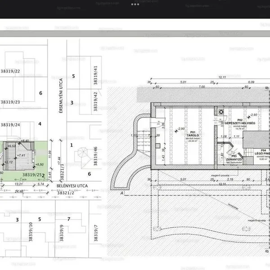Image resolution: width=270 pixels, height=270 pixels.
Task: Click the 7,00 dimension value
Action: [x=202, y=87]
